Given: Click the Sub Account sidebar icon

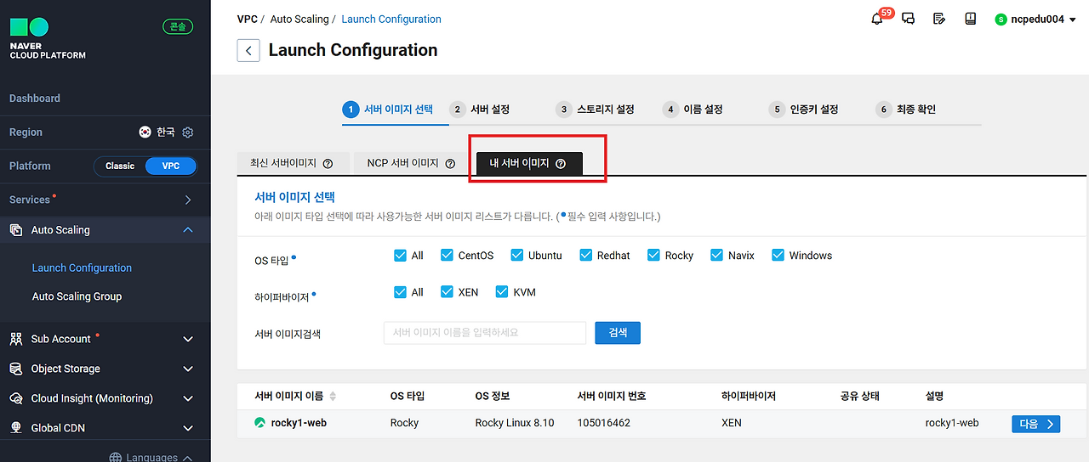Looking at the screenshot, I should [16, 339].
